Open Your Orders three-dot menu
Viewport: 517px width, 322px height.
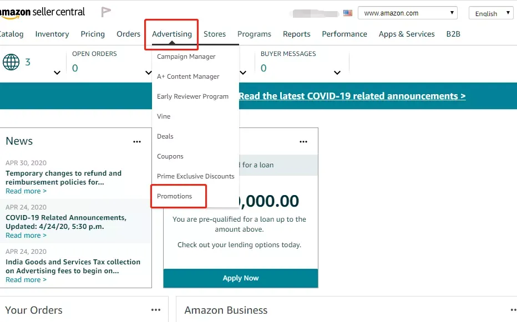pyautogui.click(x=156, y=310)
